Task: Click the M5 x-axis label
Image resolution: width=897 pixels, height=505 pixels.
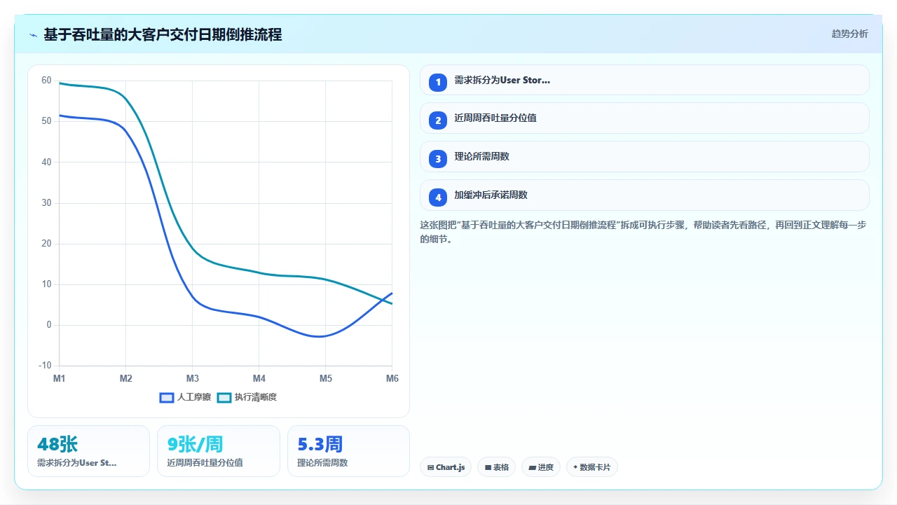Action: tap(326, 378)
